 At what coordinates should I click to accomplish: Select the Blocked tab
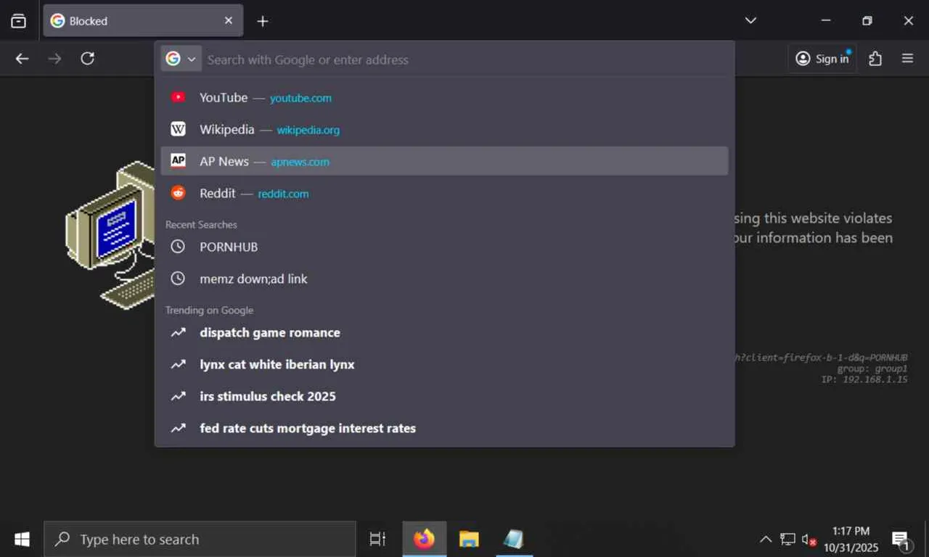click(143, 21)
